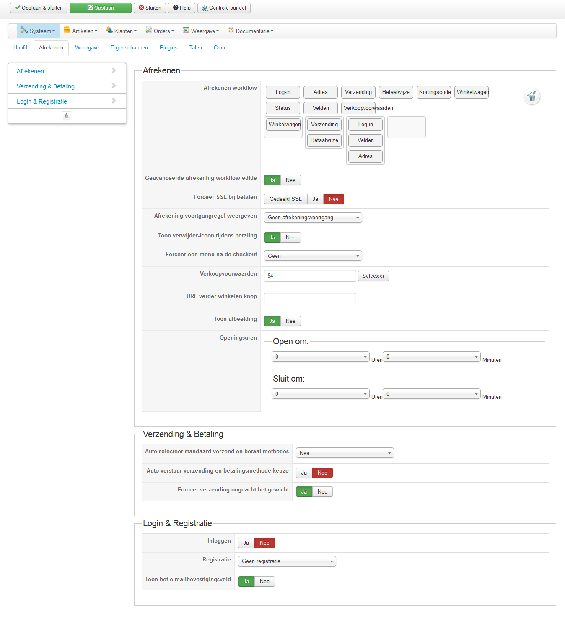Switch to the Cron tab
The width and height of the screenshot is (565, 629).
point(219,48)
